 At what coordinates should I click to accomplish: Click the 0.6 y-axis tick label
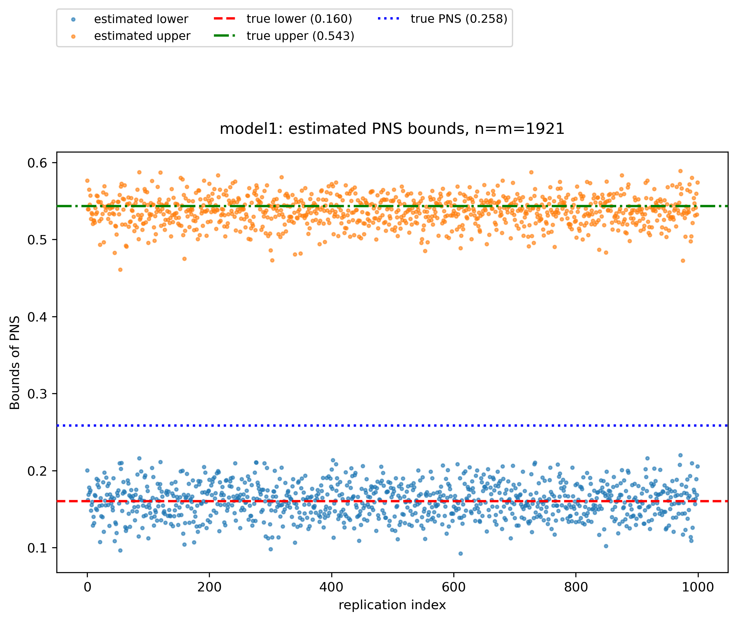pos(37,163)
